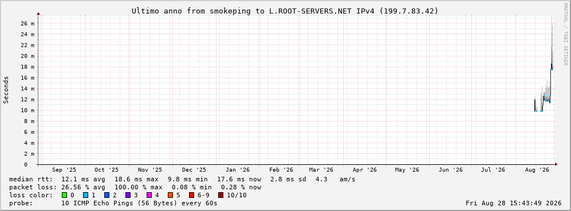Click the Aug '26 x-axis label
Image resolution: width=571 pixels, height=211 pixels.
click(538, 170)
